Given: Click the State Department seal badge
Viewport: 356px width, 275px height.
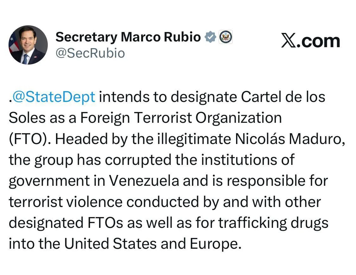Looking at the screenshot, I should point(226,37).
